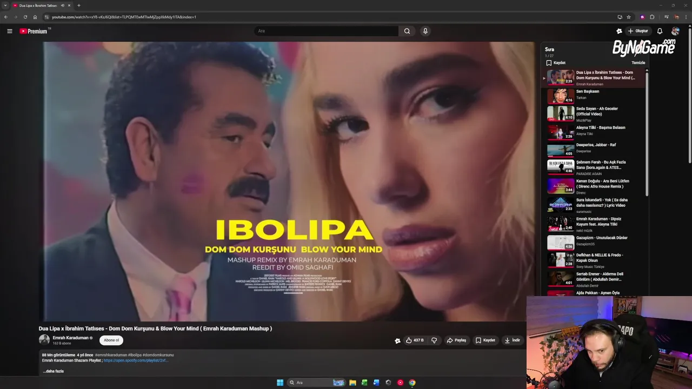Open Chrome three-dot menu
692x389 pixels.
[x=687, y=17]
